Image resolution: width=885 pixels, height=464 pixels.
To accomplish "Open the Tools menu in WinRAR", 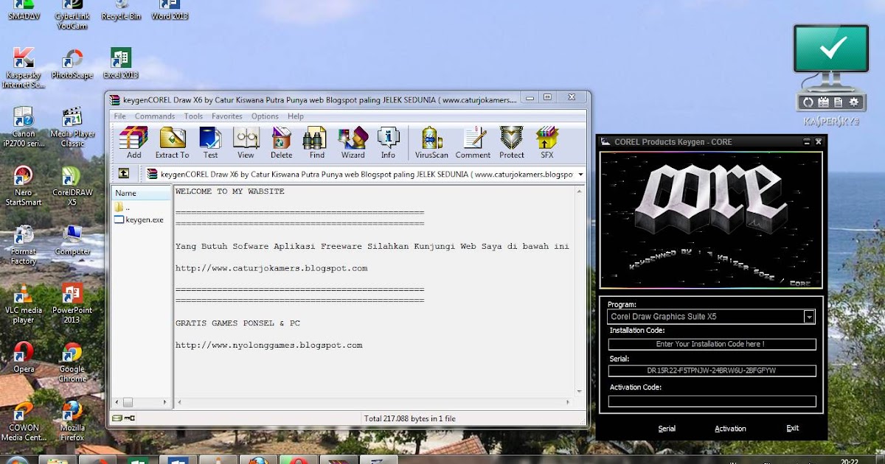I will 193,116.
